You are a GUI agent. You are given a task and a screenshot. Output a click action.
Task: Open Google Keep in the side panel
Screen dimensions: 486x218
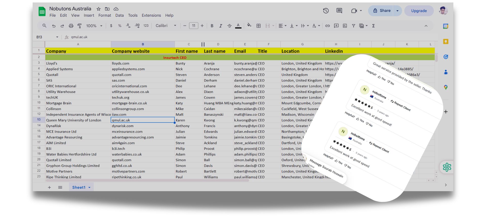coord(446,41)
